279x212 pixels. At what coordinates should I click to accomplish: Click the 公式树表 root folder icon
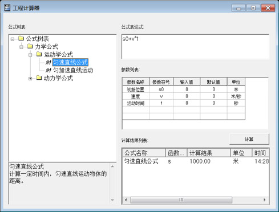tap(21, 39)
